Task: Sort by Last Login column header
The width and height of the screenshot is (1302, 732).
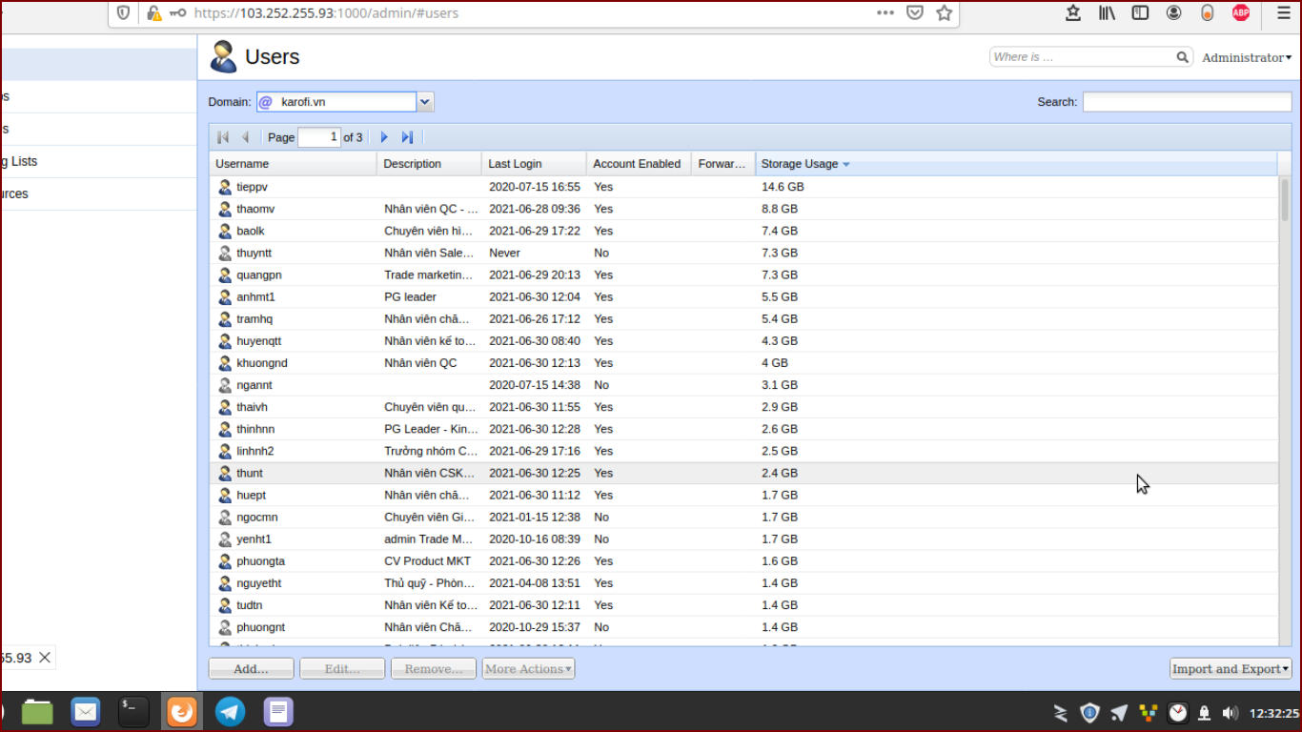Action: 535,164
